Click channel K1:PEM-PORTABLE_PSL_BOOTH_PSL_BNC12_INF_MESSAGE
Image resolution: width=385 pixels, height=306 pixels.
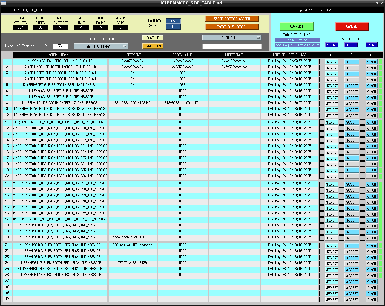click(60, 269)
